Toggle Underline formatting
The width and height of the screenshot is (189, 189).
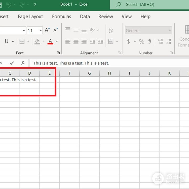7,41
